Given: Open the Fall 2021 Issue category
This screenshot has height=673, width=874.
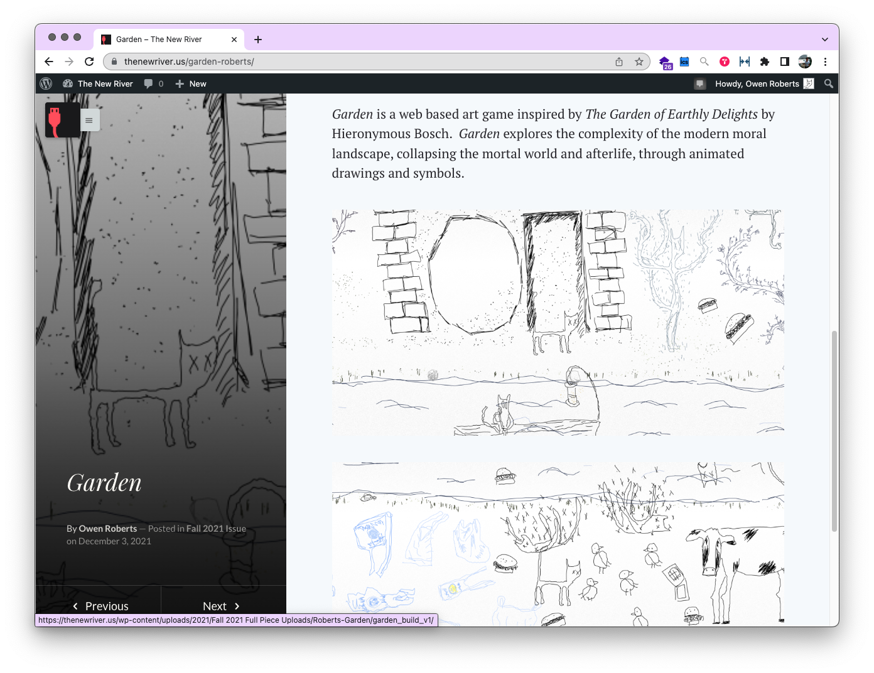Looking at the screenshot, I should pyautogui.click(x=216, y=529).
